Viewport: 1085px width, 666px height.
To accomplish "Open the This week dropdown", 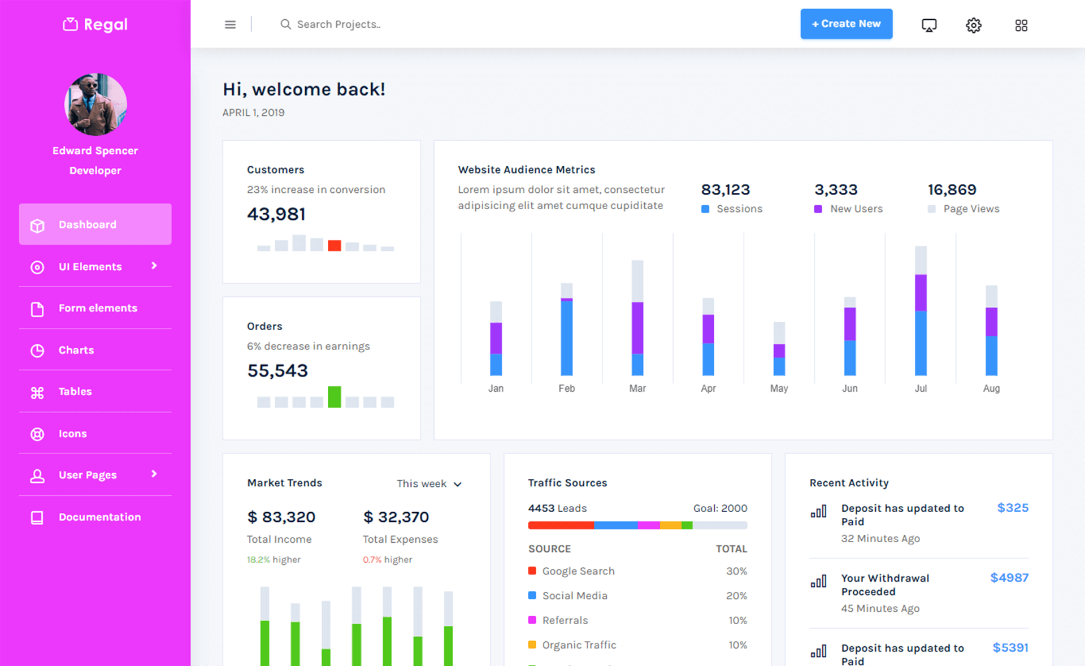I will 429,483.
